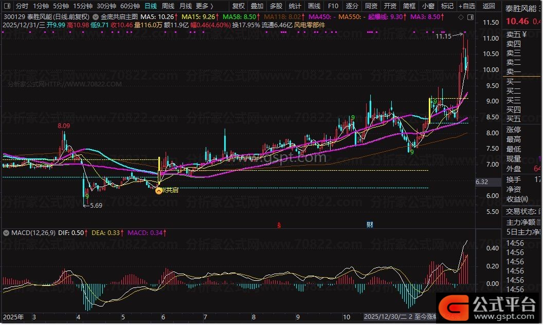Switch to 日线 daily chart period
544x325 pixels.
151,6
